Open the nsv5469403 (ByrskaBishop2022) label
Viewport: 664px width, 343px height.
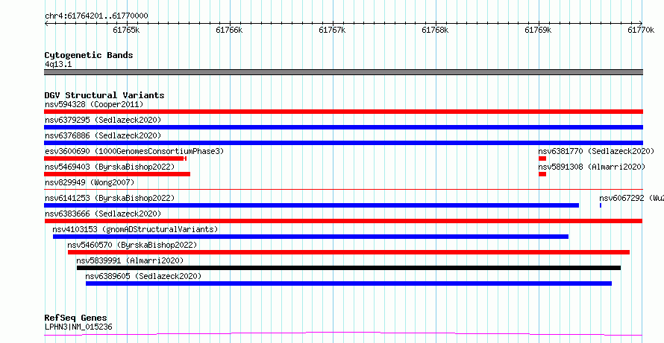tap(110, 167)
